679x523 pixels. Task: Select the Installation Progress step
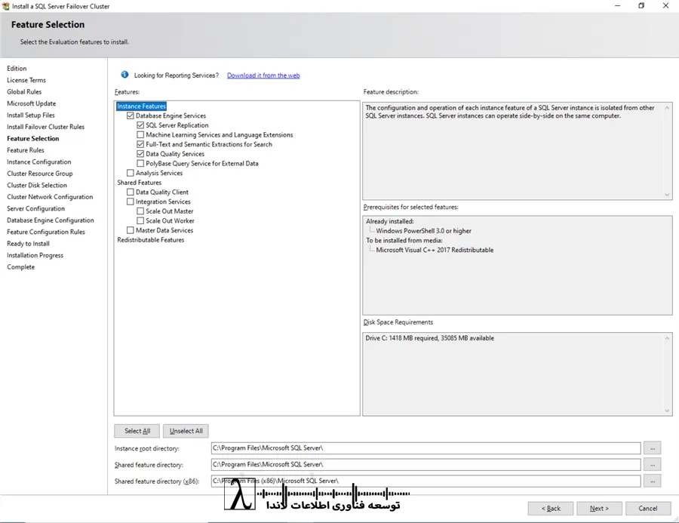(x=35, y=256)
